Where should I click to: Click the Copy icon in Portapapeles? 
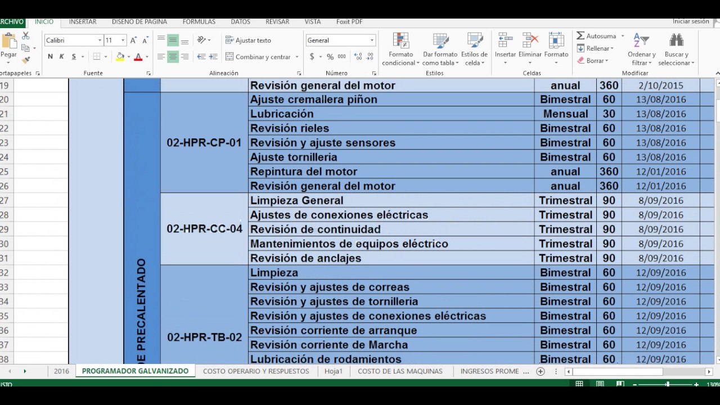click(26, 48)
